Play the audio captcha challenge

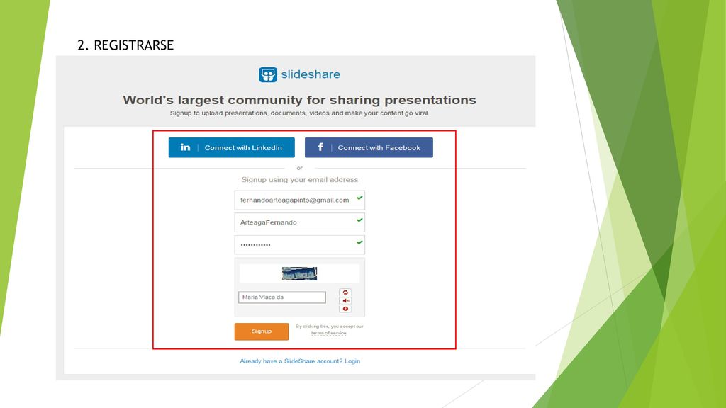(x=345, y=300)
